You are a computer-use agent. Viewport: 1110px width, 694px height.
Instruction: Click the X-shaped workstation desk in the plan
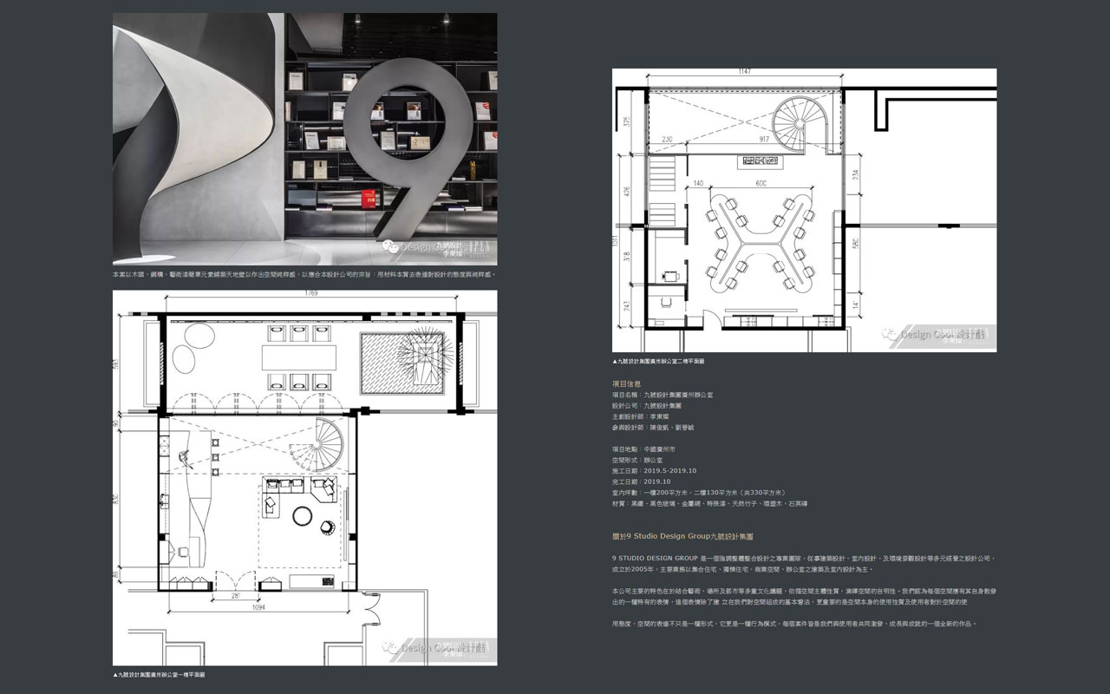point(751,240)
